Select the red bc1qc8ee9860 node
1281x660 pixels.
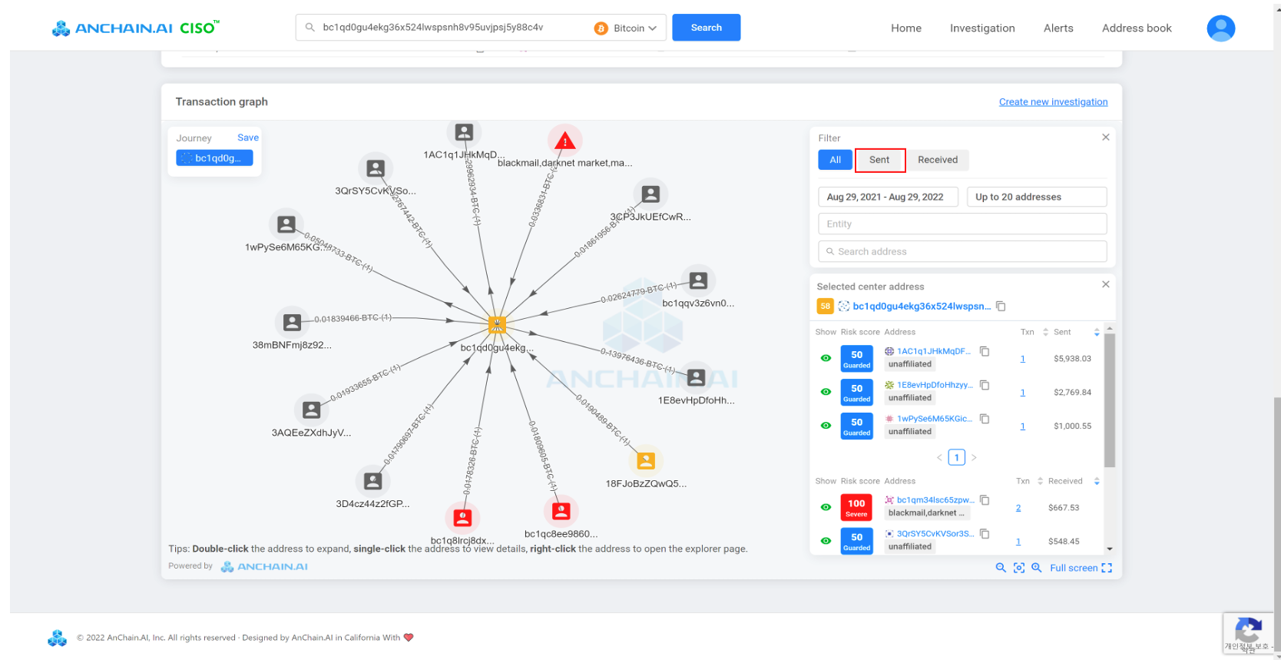(x=561, y=511)
